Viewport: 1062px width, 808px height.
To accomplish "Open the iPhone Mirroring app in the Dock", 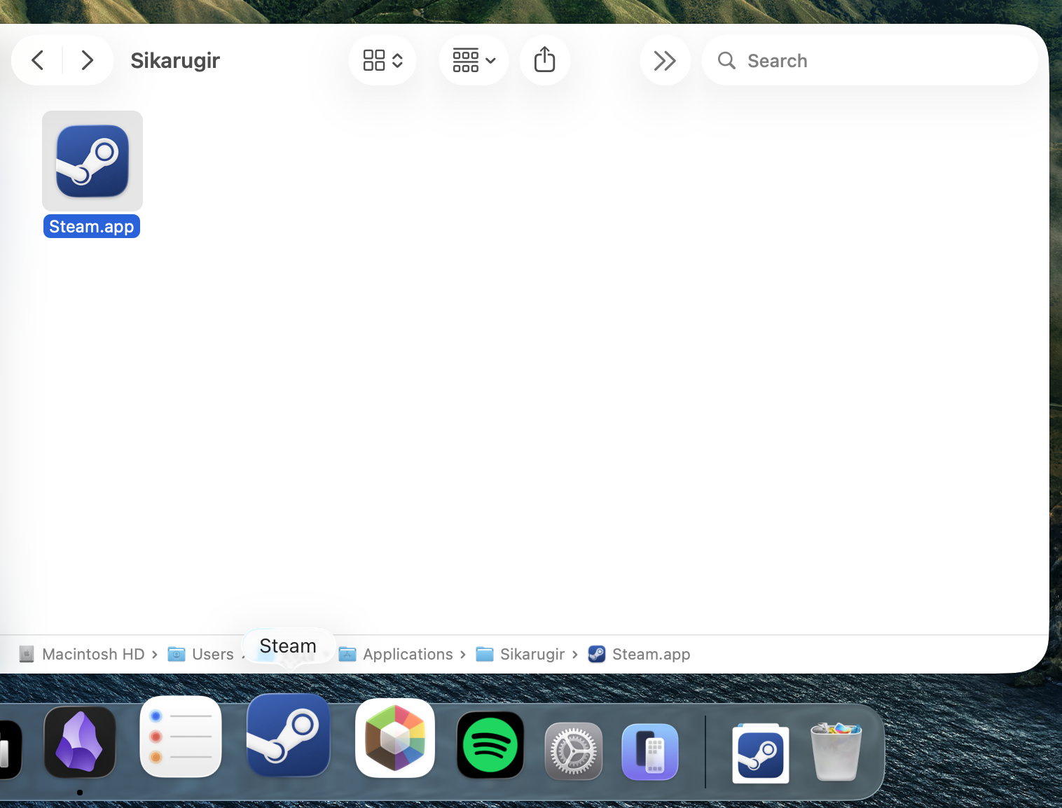I will click(649, 751).
